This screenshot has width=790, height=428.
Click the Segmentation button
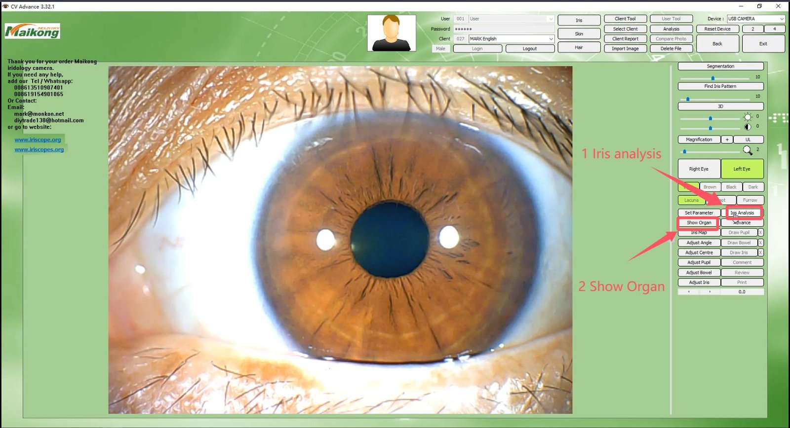pos(720,66)
